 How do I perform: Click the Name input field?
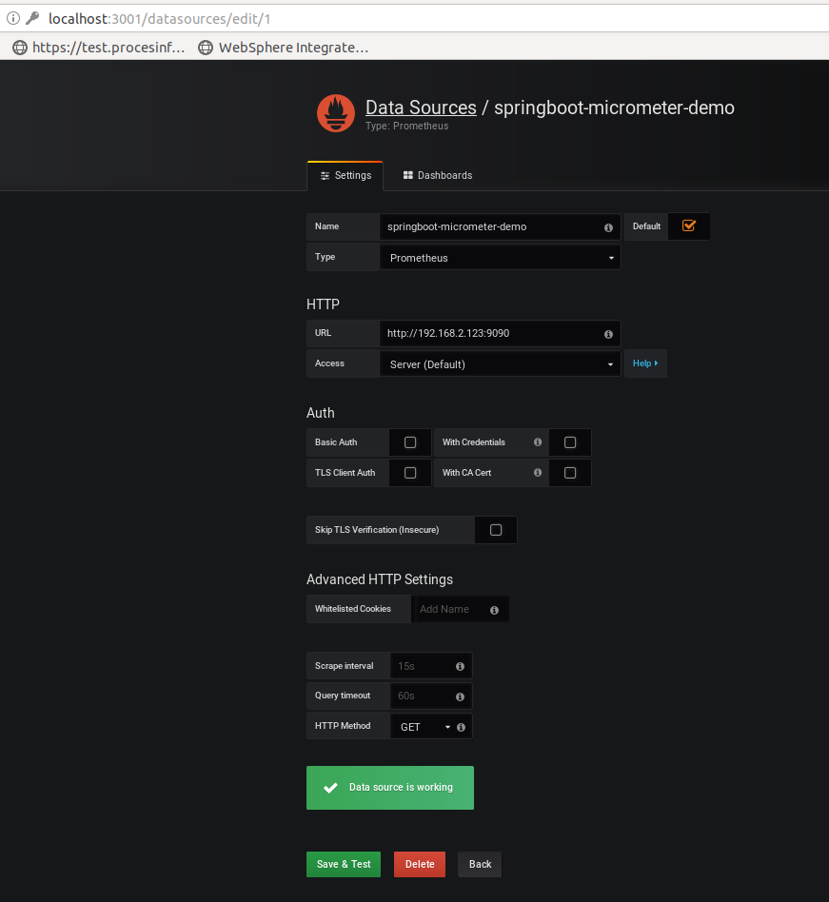pyautogui.click(x=500, y=226)
